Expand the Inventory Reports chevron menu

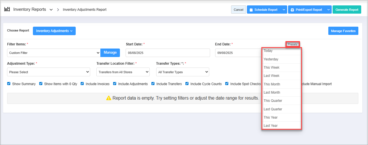tap(51, 10)
